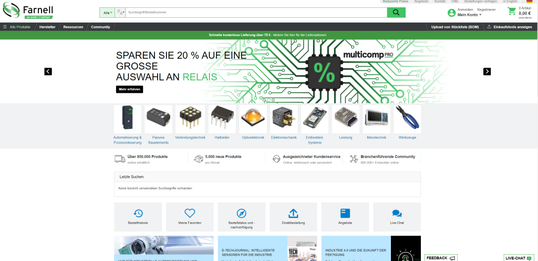This screenshot has height=261, width=538.
Task: Open the shopping cart icon
Action: pyautogui.click(x=512, y=12)
